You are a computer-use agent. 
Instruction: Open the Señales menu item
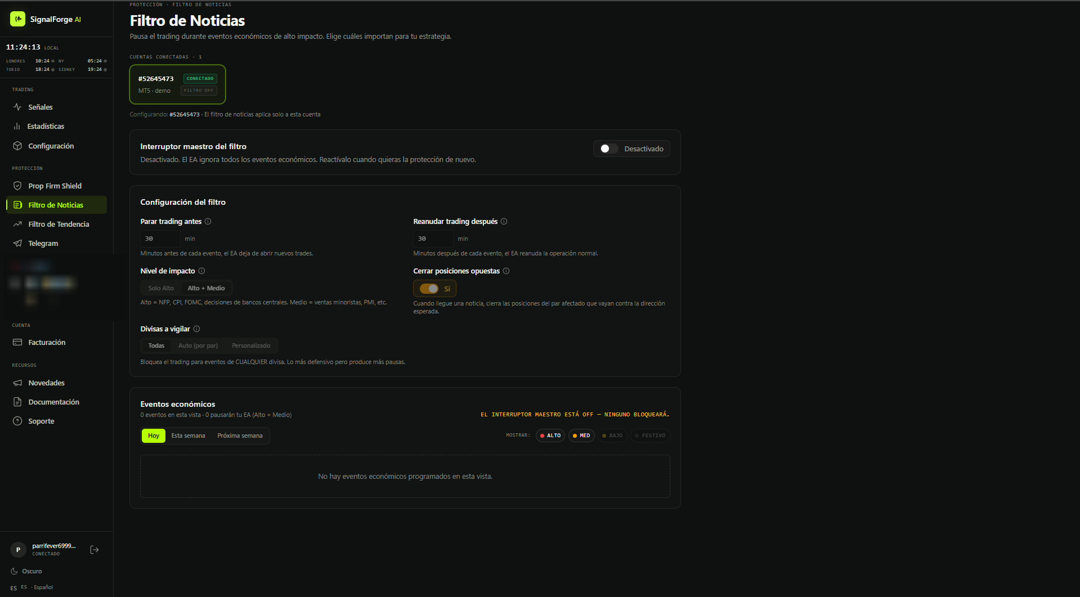pos(56,107)
